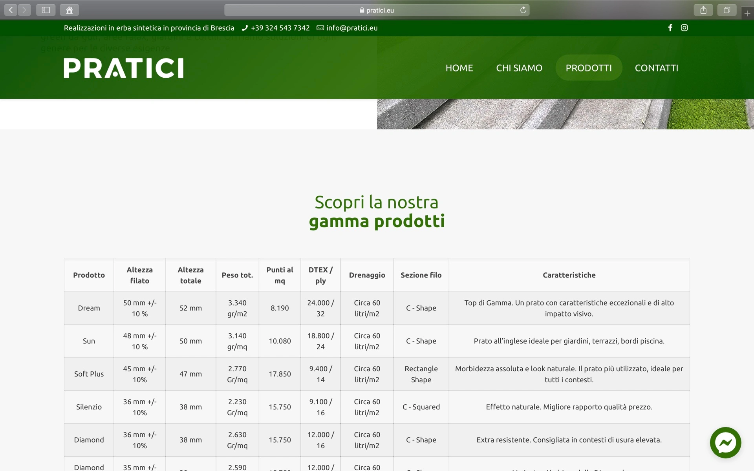Click the 'DTEX / ply' column header
Screen dimensions: 754x471
[x=320, y=275]
